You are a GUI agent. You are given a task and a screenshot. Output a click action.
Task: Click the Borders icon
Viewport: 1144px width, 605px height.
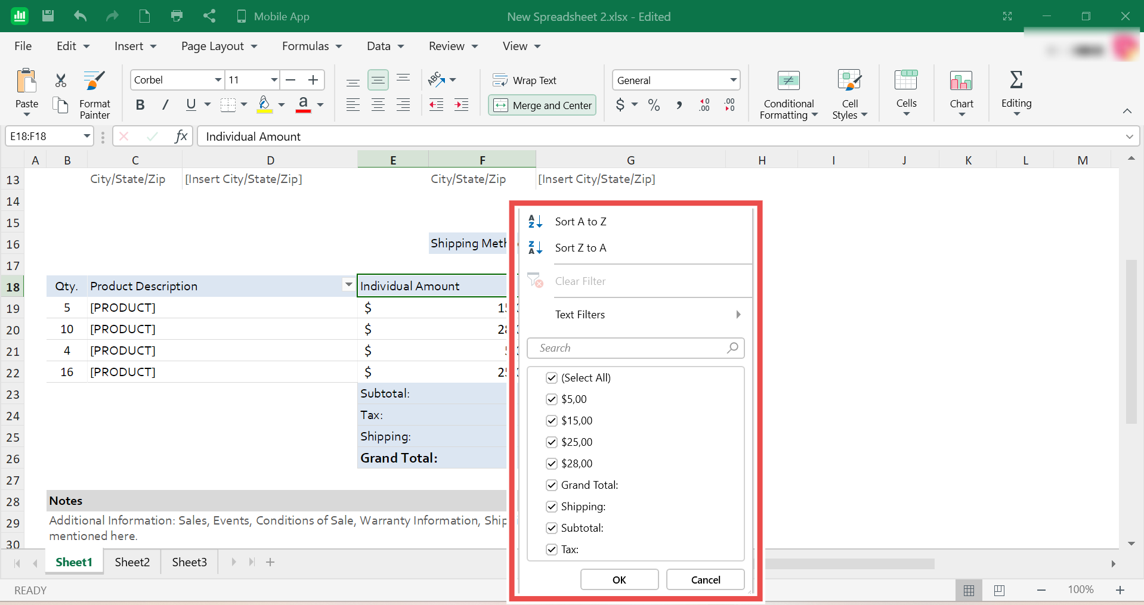point(228,105)
